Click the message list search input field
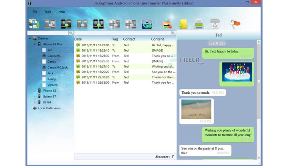 tap(123, 33)
